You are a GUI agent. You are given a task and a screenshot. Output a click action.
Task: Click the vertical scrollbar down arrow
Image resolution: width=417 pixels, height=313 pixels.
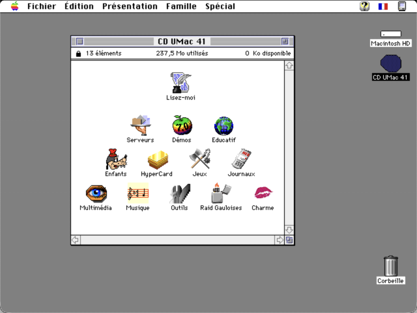point(289,230)
